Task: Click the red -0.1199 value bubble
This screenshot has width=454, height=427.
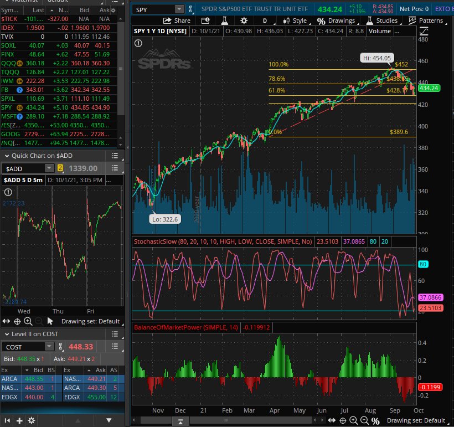Action: tap(430, 387)
